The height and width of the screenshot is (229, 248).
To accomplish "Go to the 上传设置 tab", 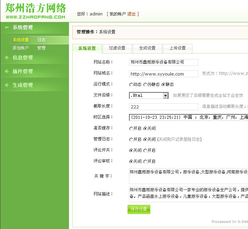I will pos(177,48).
